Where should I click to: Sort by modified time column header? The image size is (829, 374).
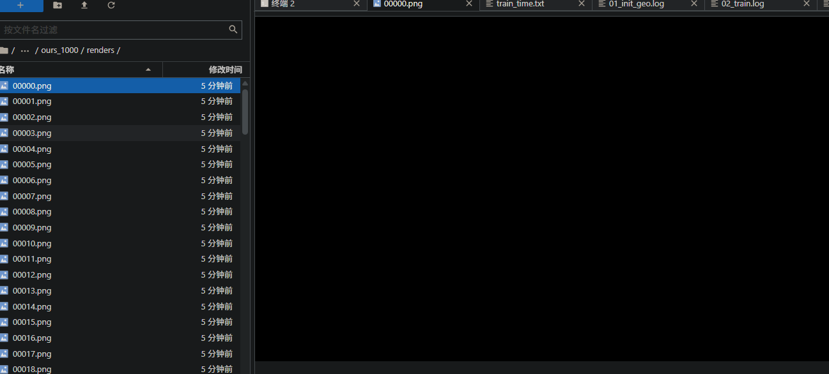206,70
